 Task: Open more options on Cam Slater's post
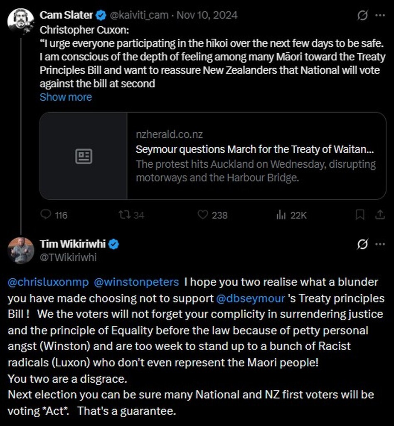point(380,16)
